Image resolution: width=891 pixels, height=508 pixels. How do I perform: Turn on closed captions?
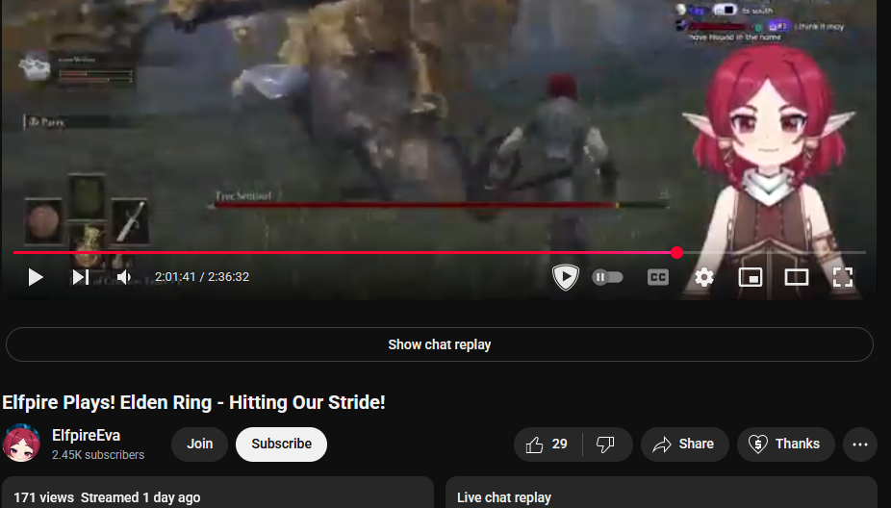657,277
